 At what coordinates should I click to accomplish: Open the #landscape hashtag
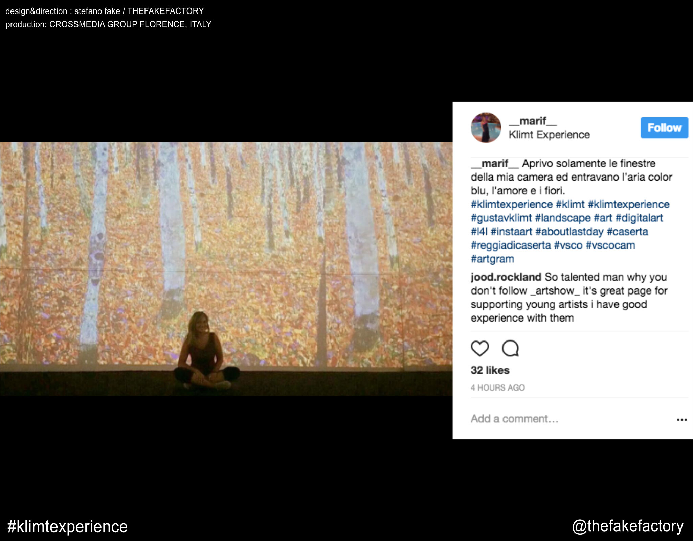[x=562, y=218]
